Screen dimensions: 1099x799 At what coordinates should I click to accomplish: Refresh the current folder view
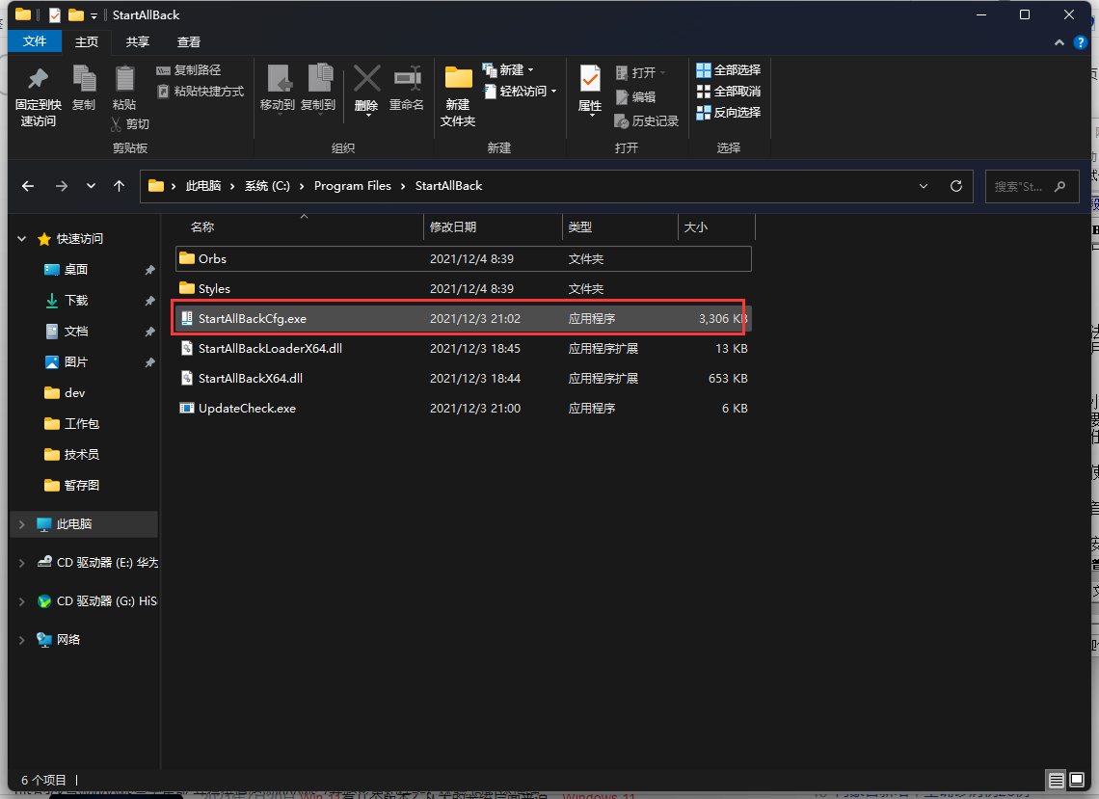pyautogui.click(x=956, y=186)
